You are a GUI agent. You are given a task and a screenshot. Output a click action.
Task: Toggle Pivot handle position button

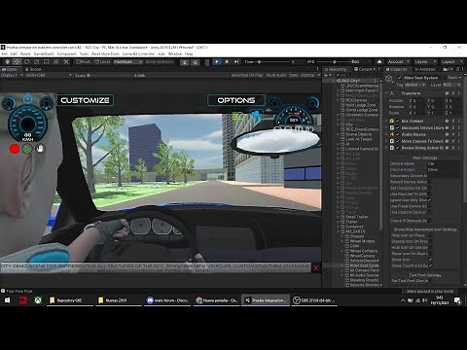[83, 62]
